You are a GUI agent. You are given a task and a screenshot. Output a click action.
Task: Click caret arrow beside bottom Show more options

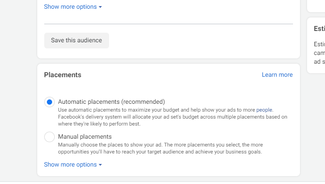pos(100,165)
